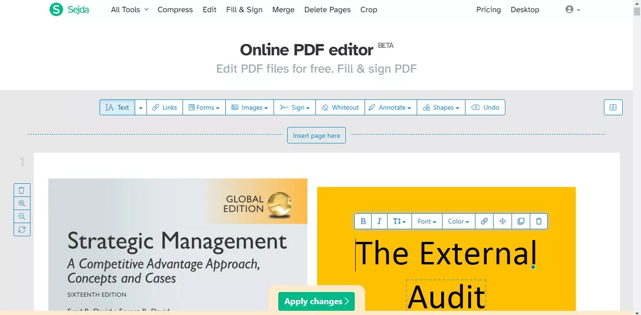The height and width of the screenshot is (315, 641).
Task: Click the rotate page icon in left sidebar
Action: [x=22, y=230]
